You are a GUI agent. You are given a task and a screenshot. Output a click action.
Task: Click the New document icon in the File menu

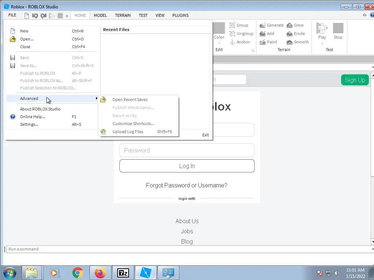13,31
